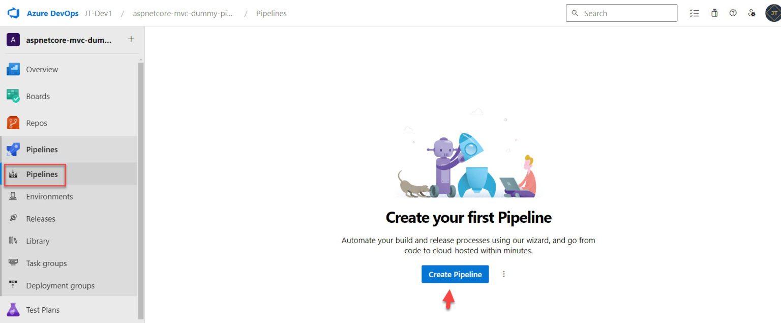The width and height of the screenshot is (781, 323).
Task: Open the Library section
Action: tap(38, 241)
